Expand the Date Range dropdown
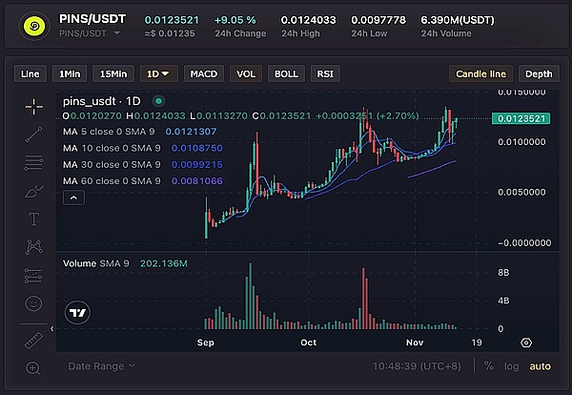This screenshot has width=572, height=395. point(101,365)
